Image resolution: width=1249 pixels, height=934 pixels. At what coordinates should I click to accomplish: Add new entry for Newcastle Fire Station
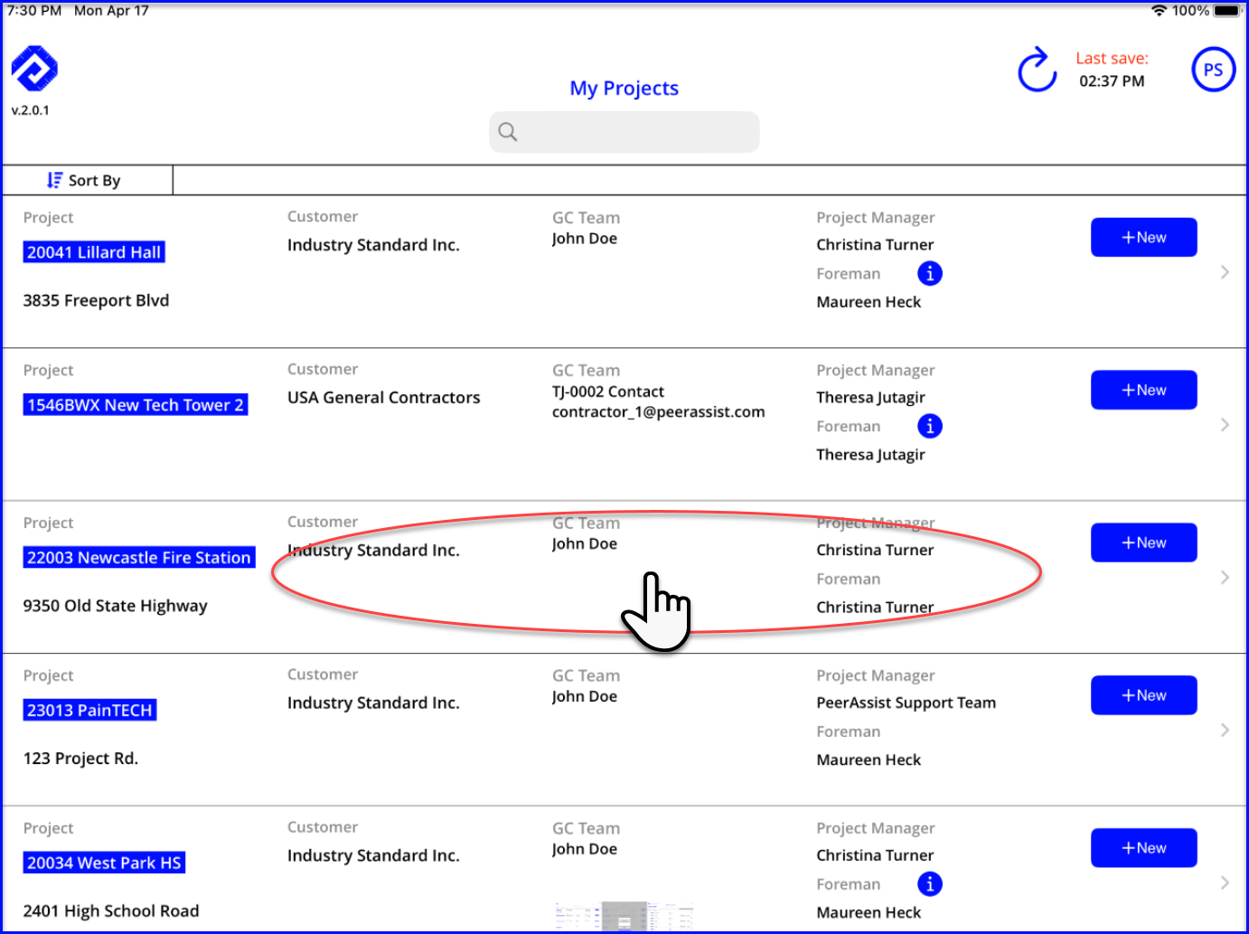click(x=1143, y=542)
